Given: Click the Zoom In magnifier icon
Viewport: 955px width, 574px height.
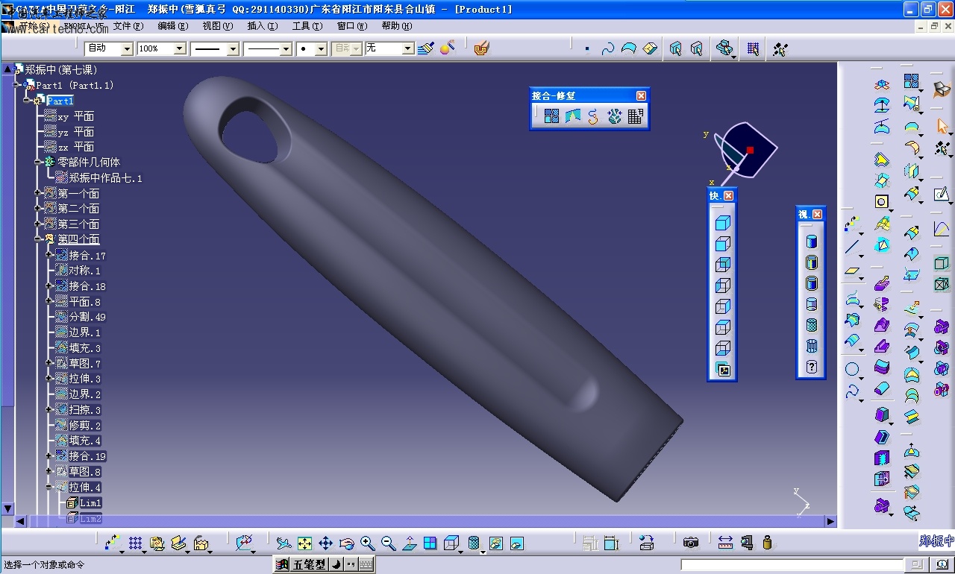Looking at the screenshot, I should (x=367, y=543).
